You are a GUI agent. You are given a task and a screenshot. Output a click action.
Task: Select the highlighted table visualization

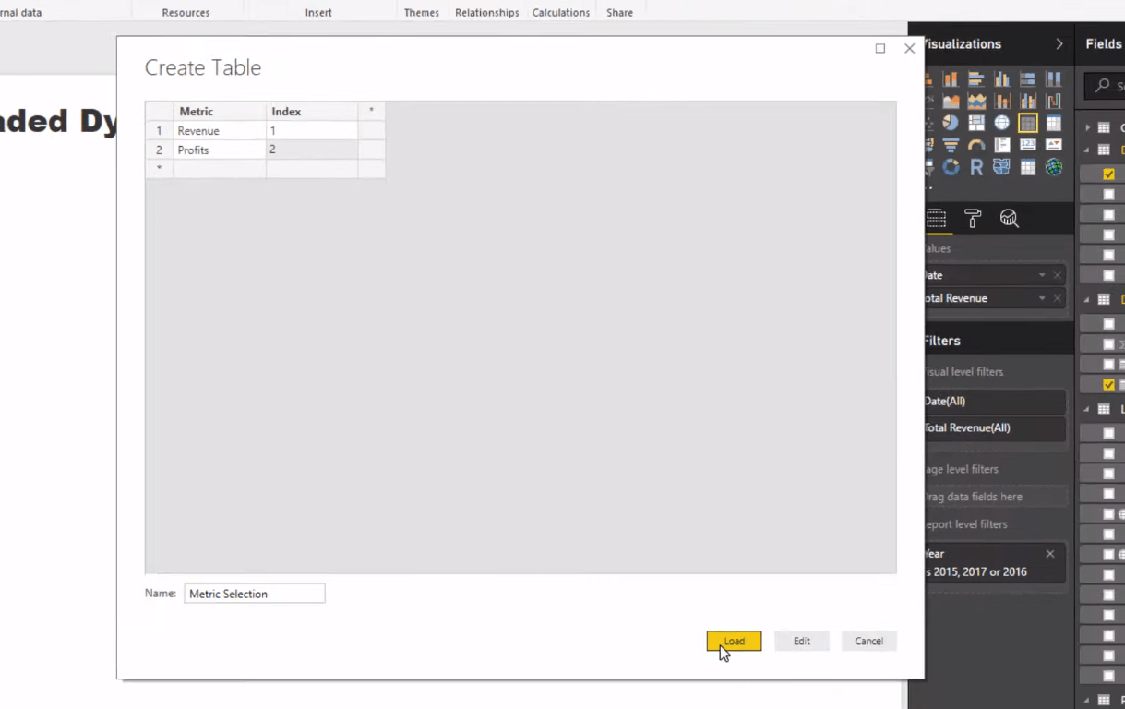[1028, 123]
